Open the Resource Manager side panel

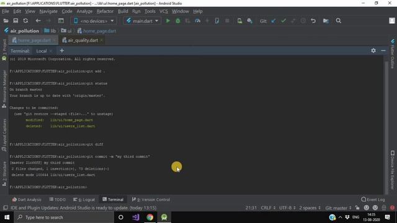(x=4, y=89)
